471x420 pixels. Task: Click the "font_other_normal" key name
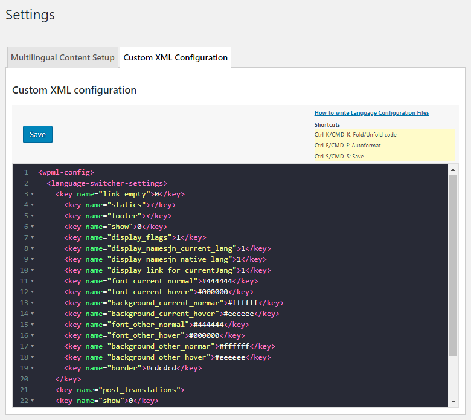point(148,325)
